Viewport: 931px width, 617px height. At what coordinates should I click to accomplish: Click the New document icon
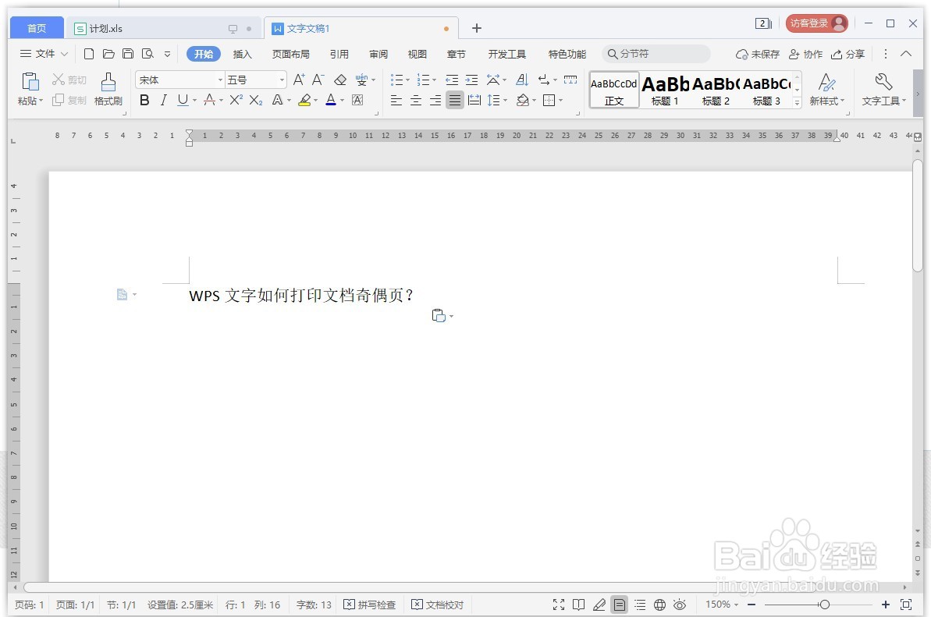[x=88, y=54]
